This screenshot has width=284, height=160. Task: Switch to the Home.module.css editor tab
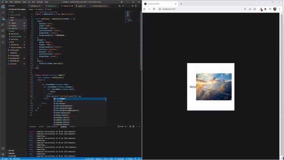point(99,6)
